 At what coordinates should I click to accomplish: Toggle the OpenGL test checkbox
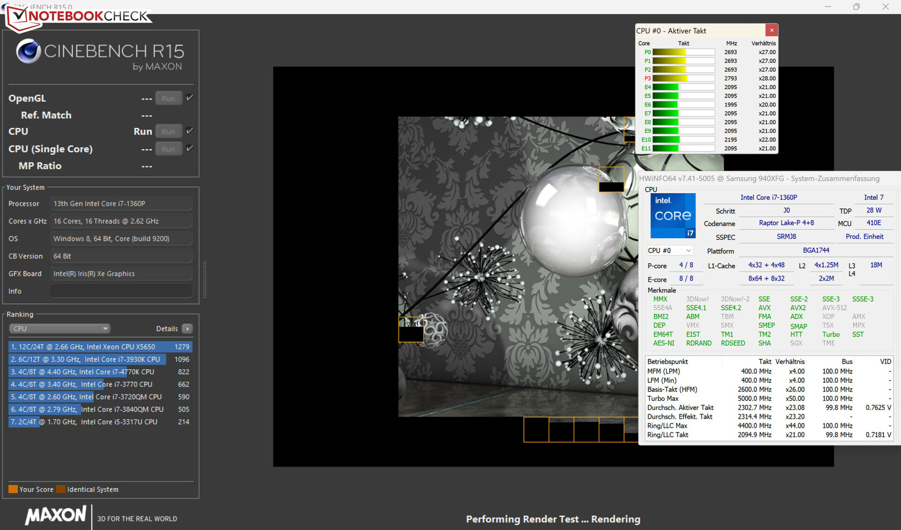(190, 98)
